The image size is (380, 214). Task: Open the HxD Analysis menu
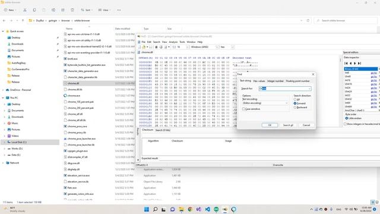click(173, 42)
